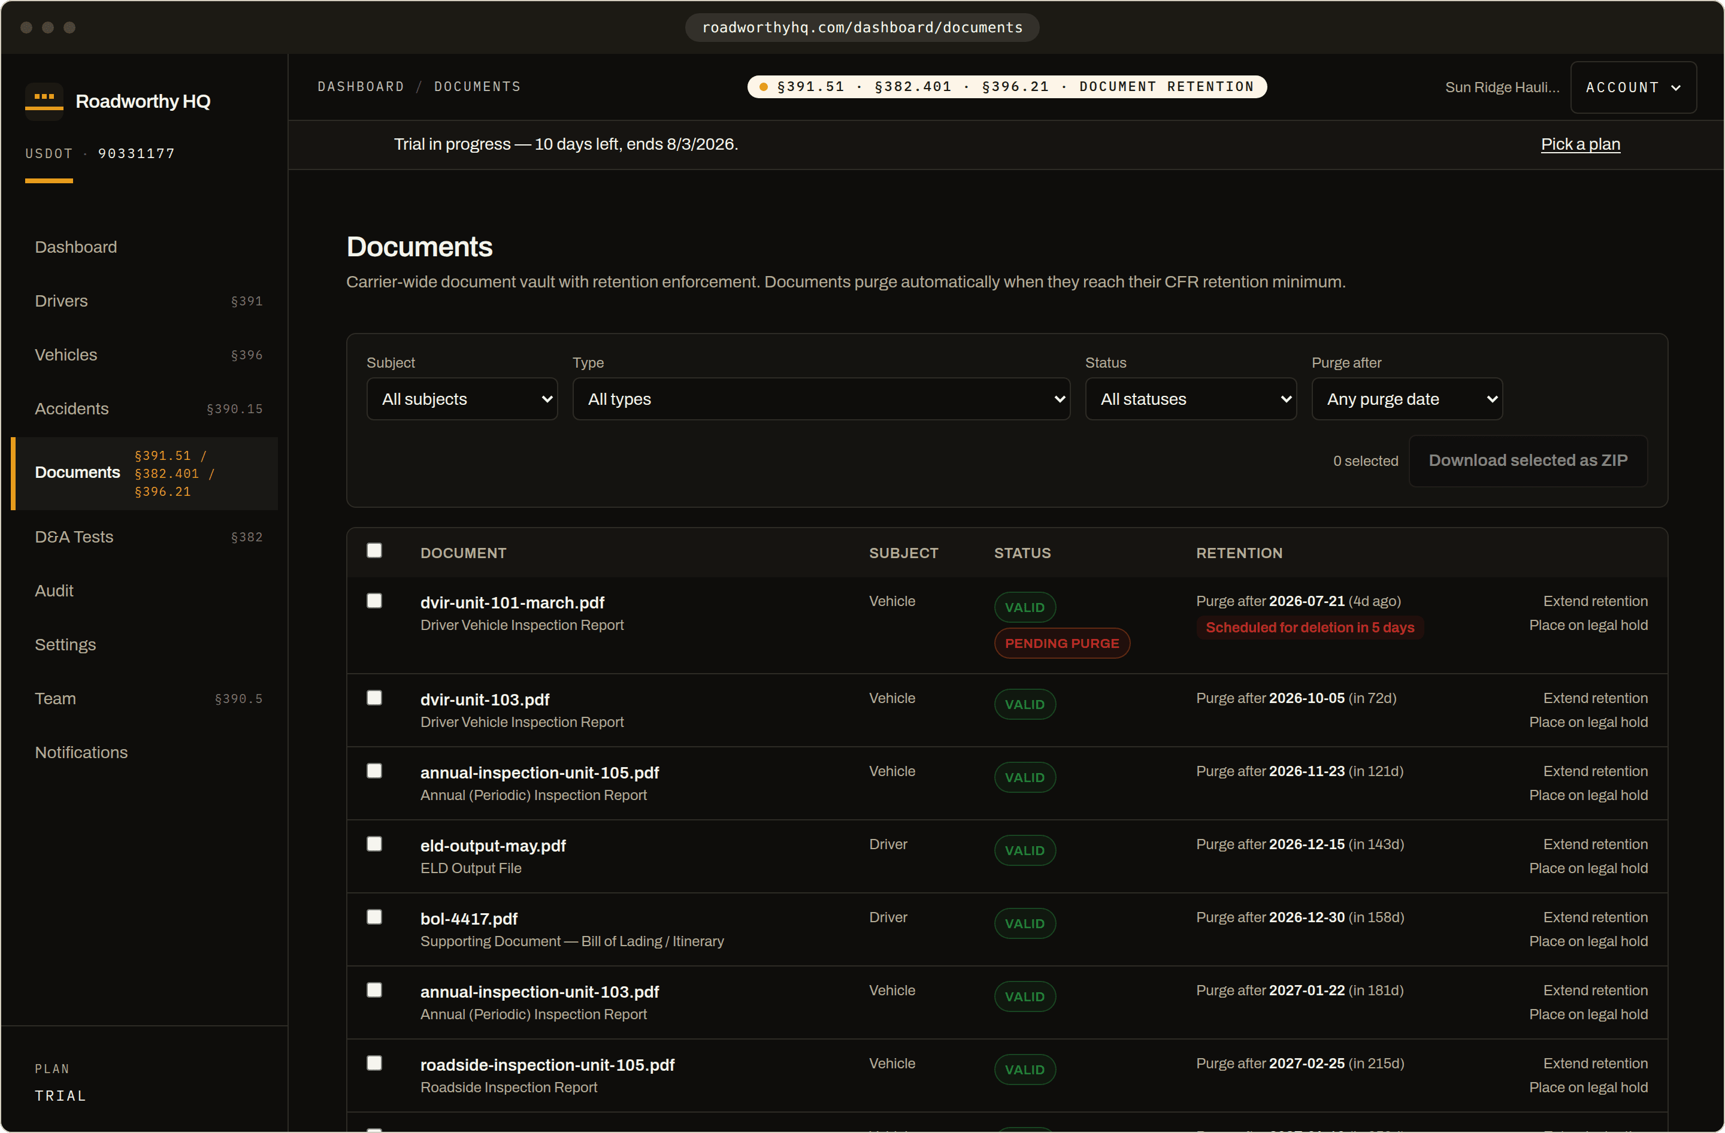Go to Team page in sidebar
This screenshot has height=1133, width=1725.
click(145, 699)
